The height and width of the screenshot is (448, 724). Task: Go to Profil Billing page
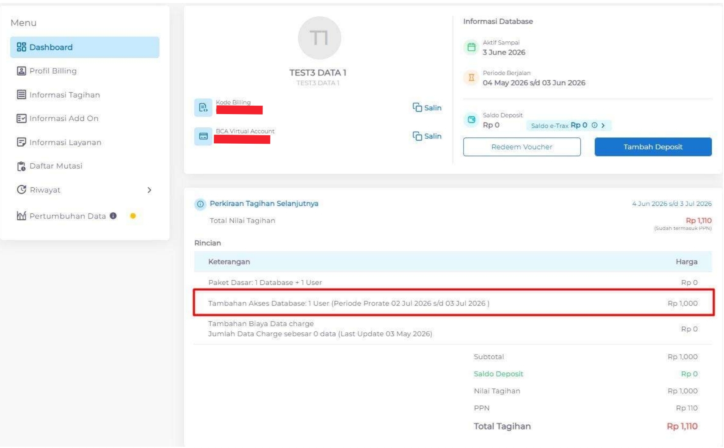pos(53,71)
